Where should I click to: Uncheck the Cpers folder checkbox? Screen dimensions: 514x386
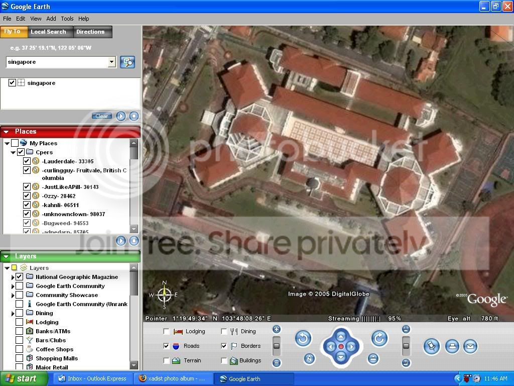click(x=21, y=152)
